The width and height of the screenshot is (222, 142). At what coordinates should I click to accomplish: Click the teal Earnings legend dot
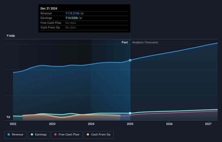pos(32,134)
